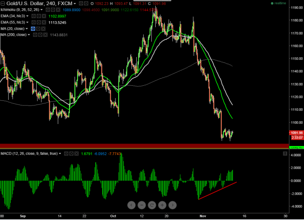Toggle highlighted eye icon for MA (20, close)
This screenshot has width=304, height=220.
pyautogui.click(x=33, y=29)
